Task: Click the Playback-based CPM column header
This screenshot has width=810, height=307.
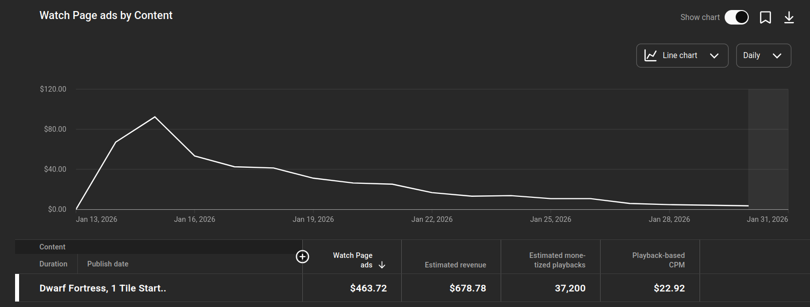Action: click(x=658, y=260)
